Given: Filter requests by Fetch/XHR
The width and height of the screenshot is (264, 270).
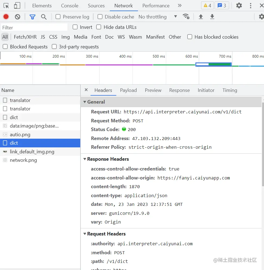Looking at the screenshot, I should click(25, 37).
